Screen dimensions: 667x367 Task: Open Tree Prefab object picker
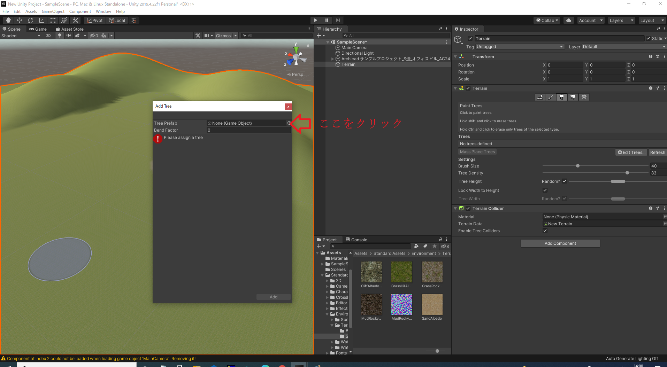[289, 123]
